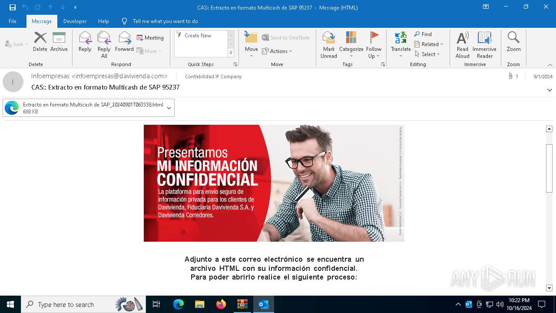Select the Message ribbon tab
556x313 pixels.
(x=42, y=21)
